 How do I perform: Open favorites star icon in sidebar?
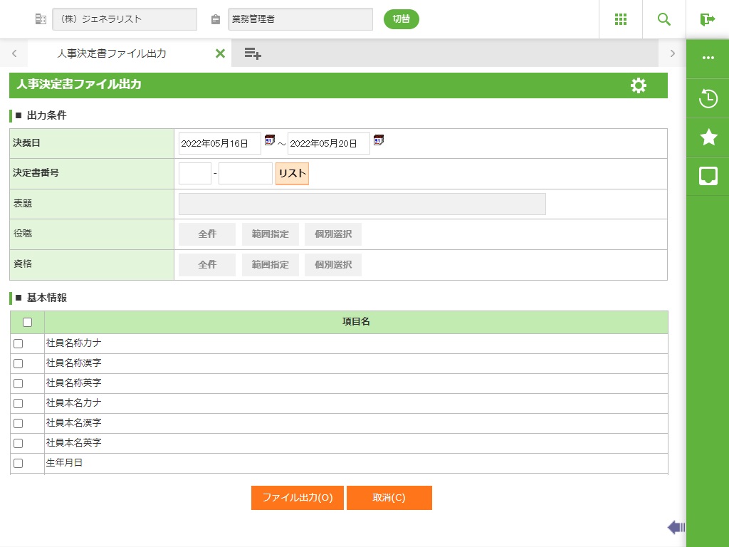(708, 137)
